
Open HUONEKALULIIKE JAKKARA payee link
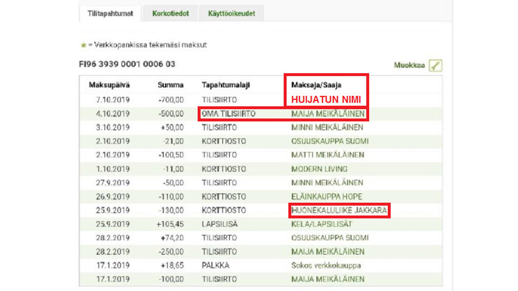[x=339, y=210]
